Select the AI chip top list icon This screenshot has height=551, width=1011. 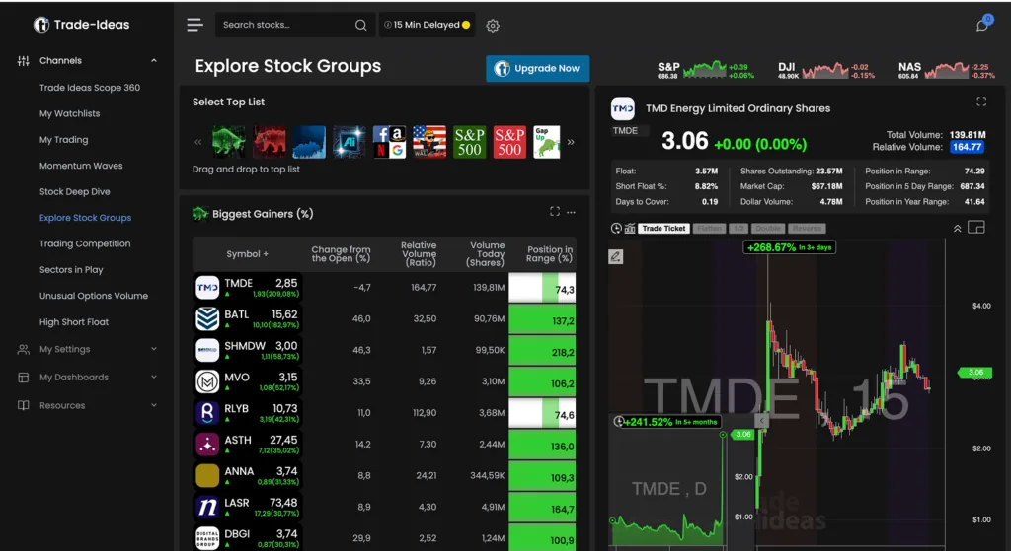click(349, 142)
